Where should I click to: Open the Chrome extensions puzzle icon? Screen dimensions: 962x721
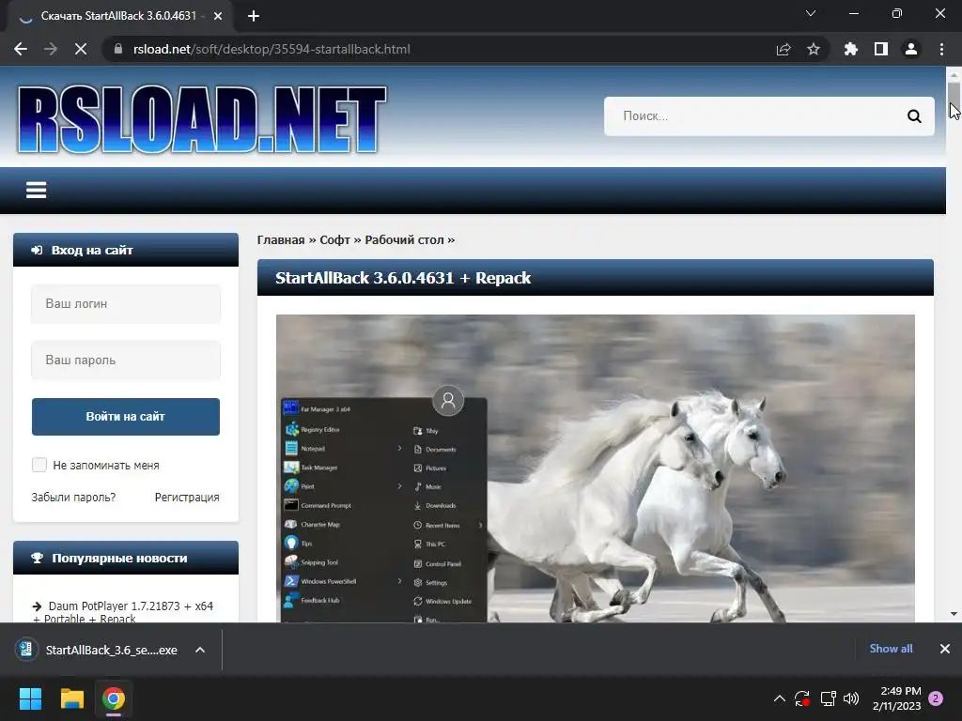pos(850,49)
